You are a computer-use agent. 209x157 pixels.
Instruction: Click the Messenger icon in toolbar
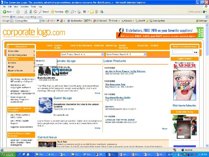click(x=102, y=12)
